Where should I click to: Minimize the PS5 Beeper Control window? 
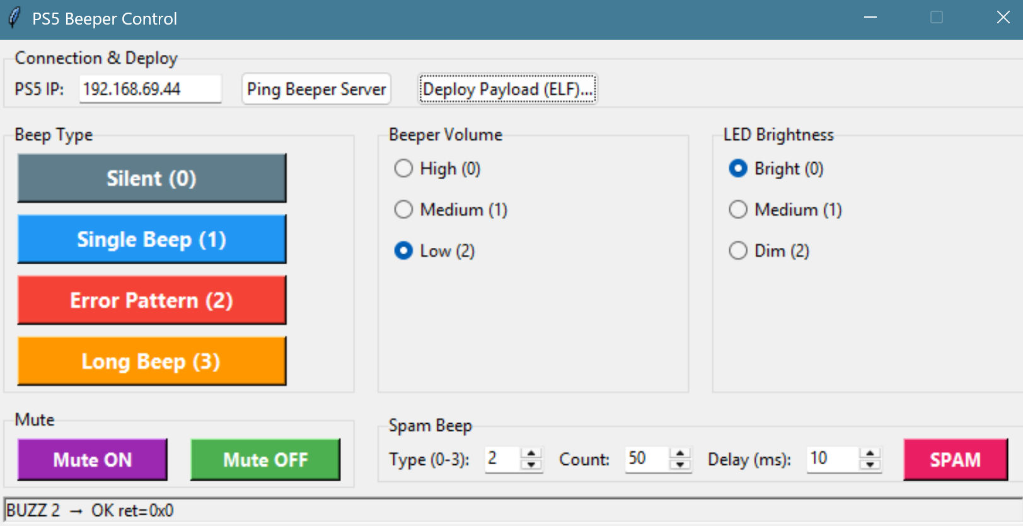click(870, 18)
